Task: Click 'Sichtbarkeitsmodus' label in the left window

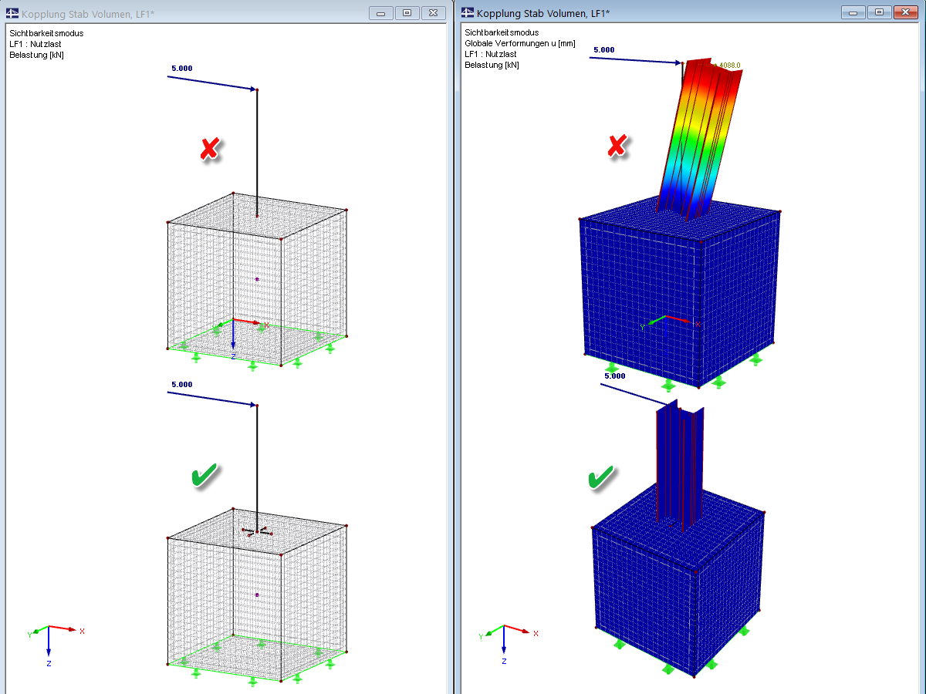Action: pos(46,33)
